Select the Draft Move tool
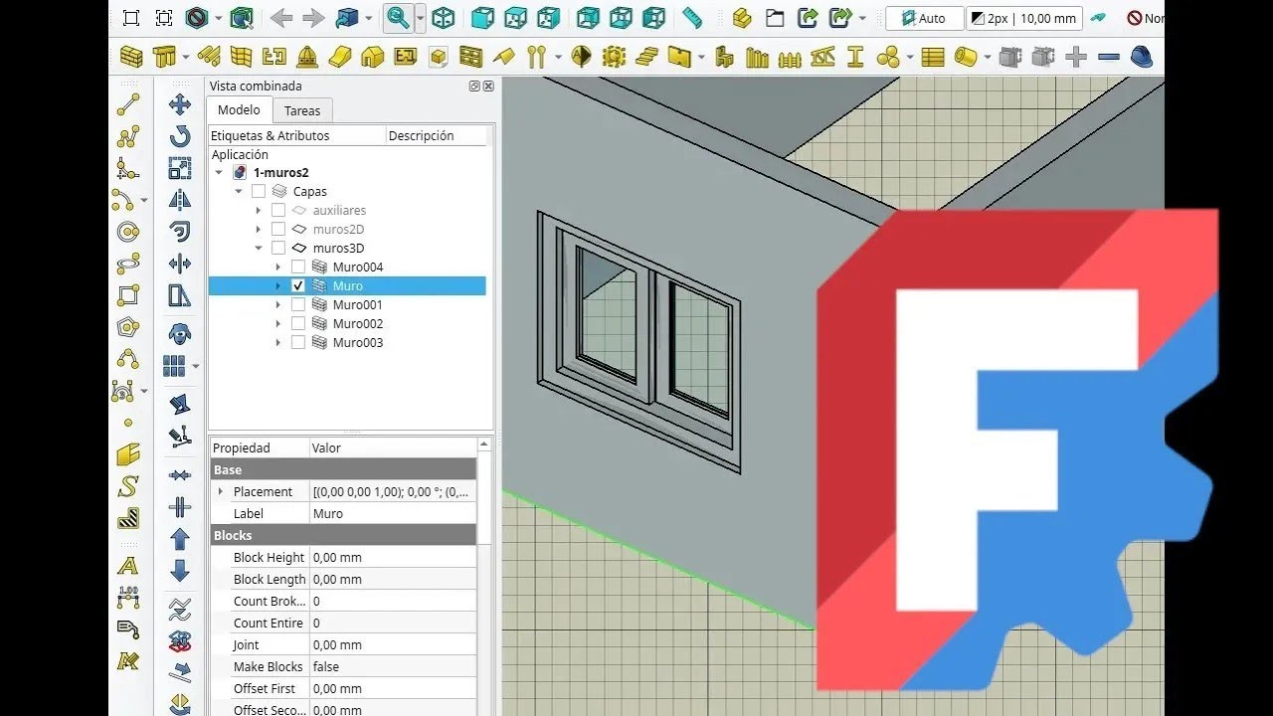This screenshot has height=716, width=1273. tap(180, 104)
